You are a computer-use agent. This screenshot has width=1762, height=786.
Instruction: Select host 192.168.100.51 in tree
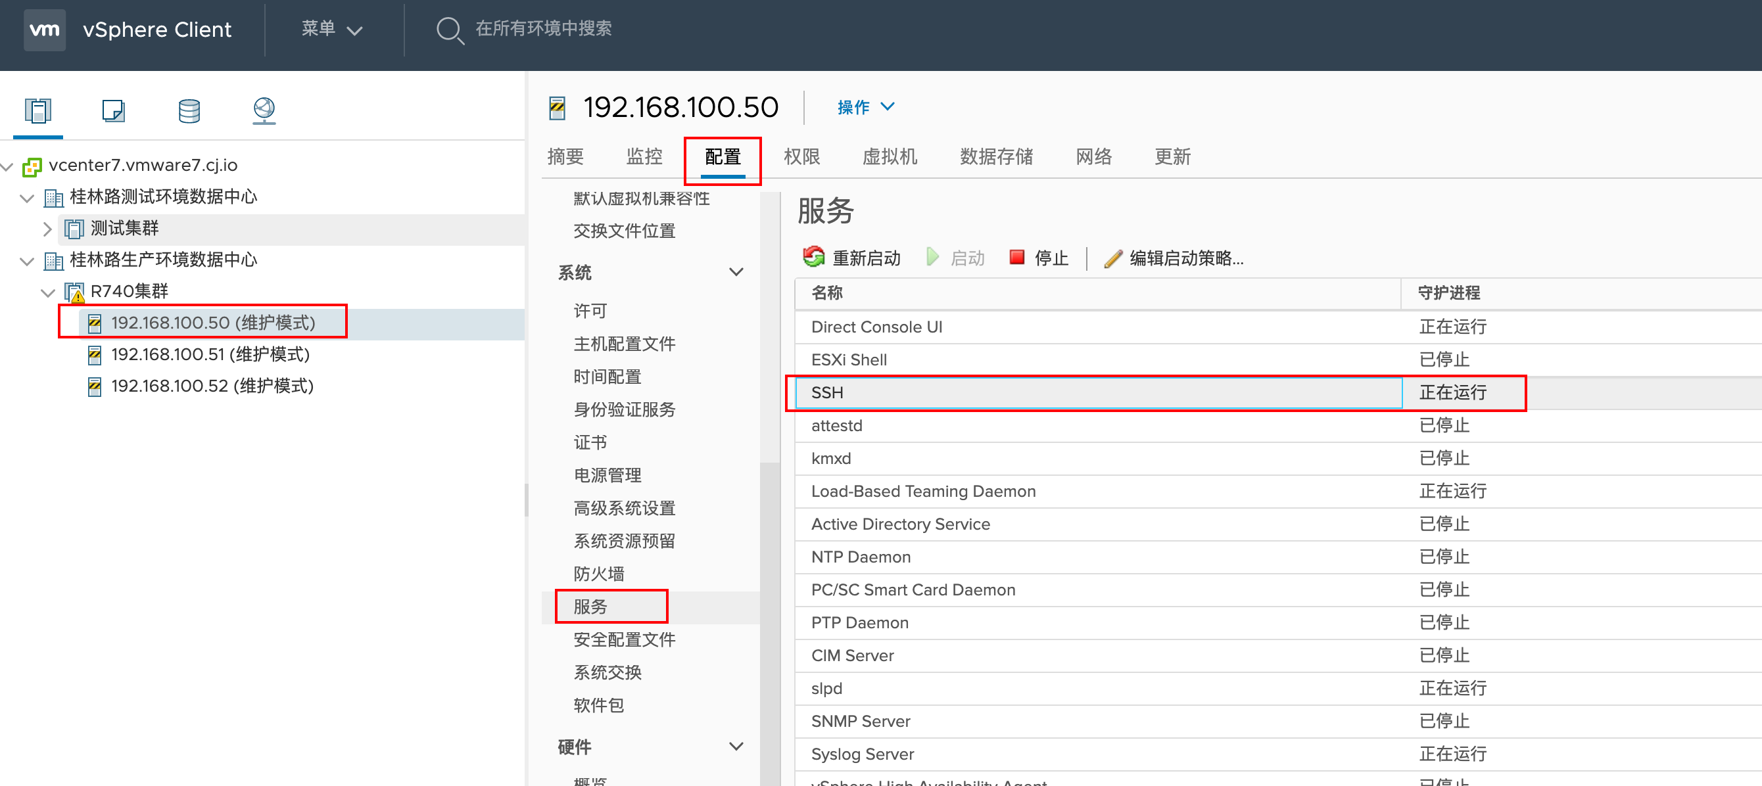coord(210,354)
